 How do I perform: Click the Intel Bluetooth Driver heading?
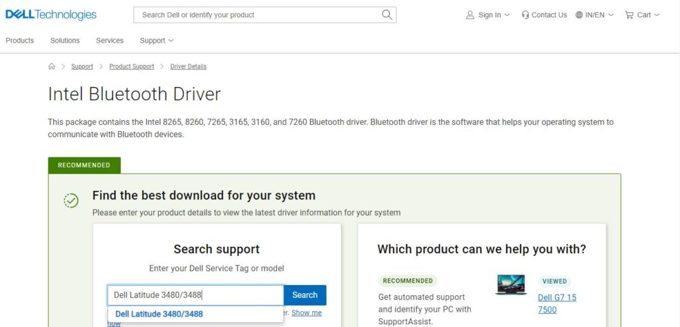pos(134,94)
